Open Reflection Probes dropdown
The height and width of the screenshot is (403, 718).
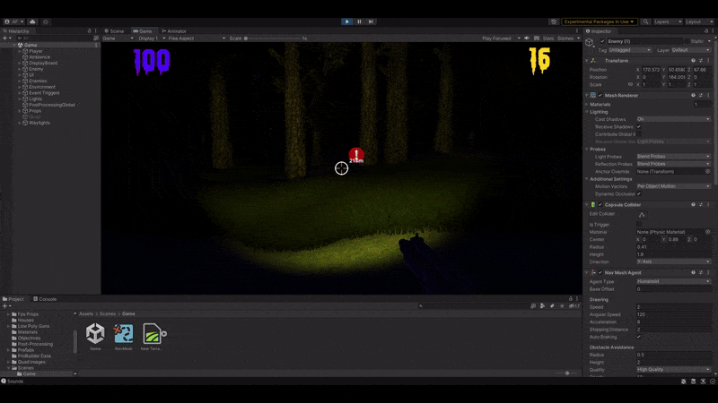pos(674,164)
